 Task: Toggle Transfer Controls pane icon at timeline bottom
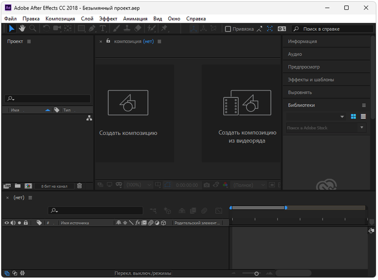15,273
